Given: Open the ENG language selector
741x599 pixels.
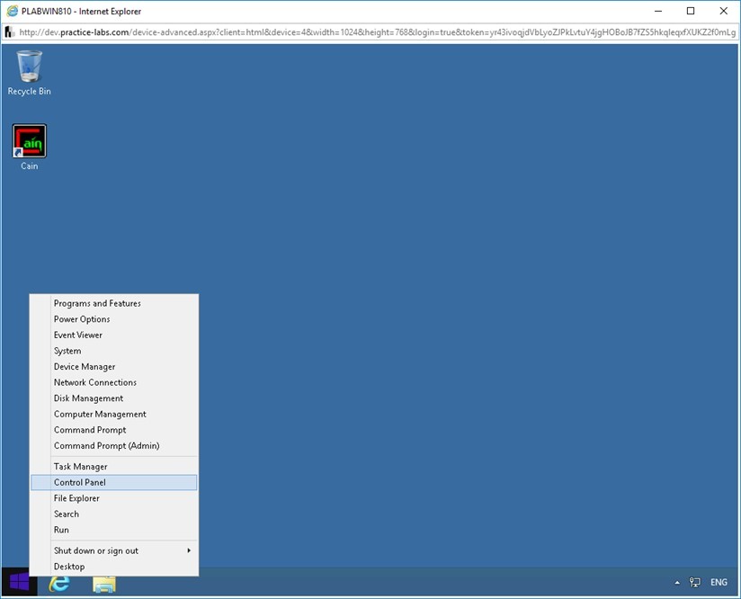Looking at the screenshot, I should [x=717, y=583].
